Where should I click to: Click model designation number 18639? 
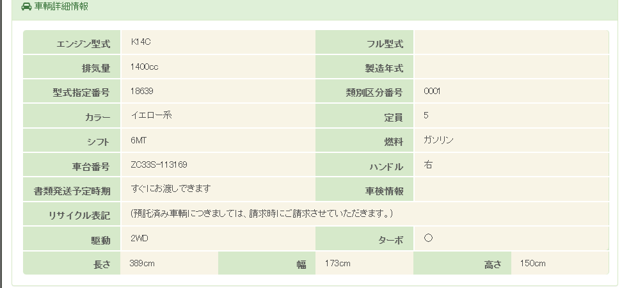pos(141,92)
